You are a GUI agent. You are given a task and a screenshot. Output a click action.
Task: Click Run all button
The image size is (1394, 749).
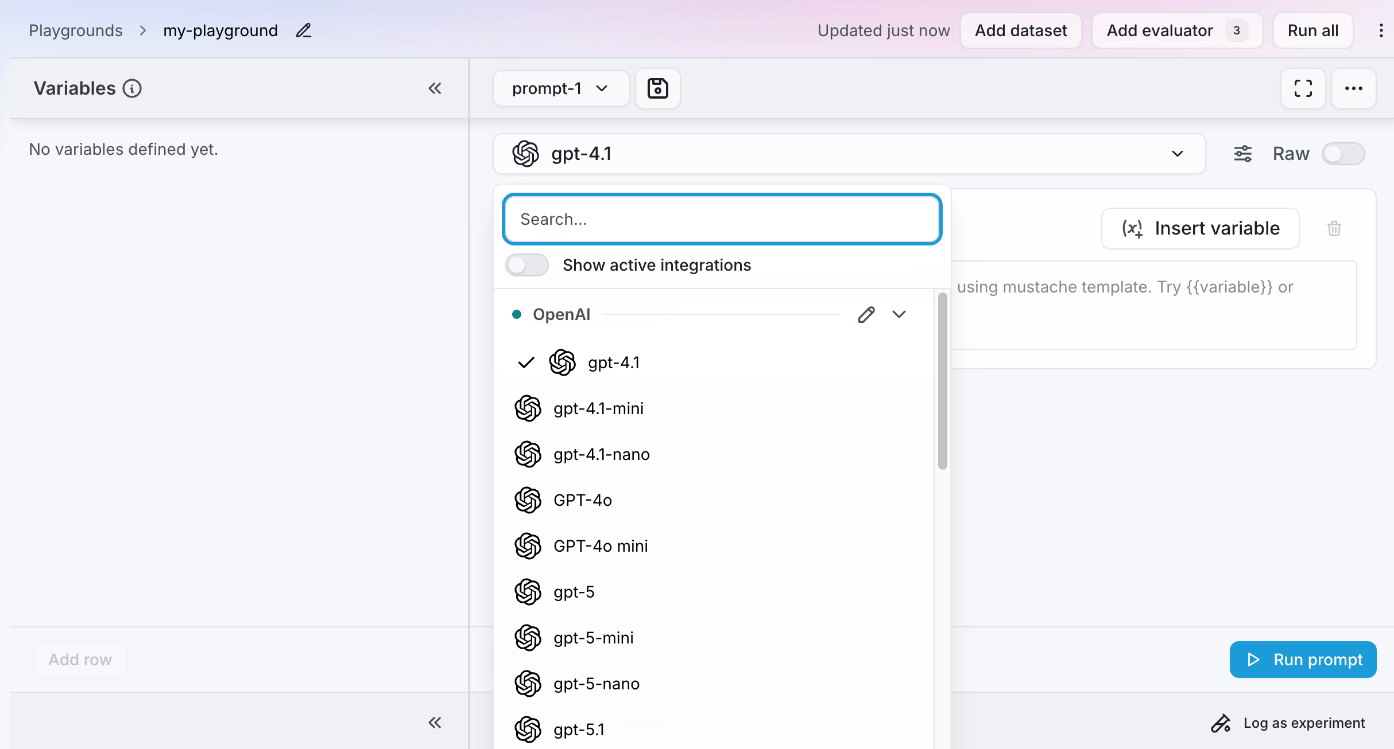1313,30
